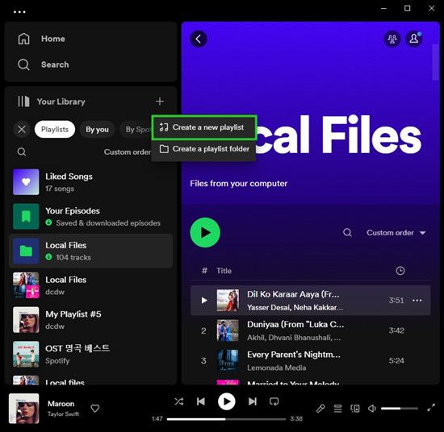Click Yasser Desai artist link

[x=269, y=307]
